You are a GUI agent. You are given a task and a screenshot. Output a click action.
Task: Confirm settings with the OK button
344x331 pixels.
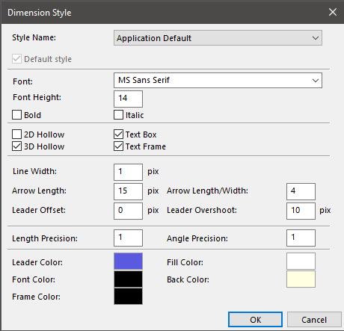(255, 320)
